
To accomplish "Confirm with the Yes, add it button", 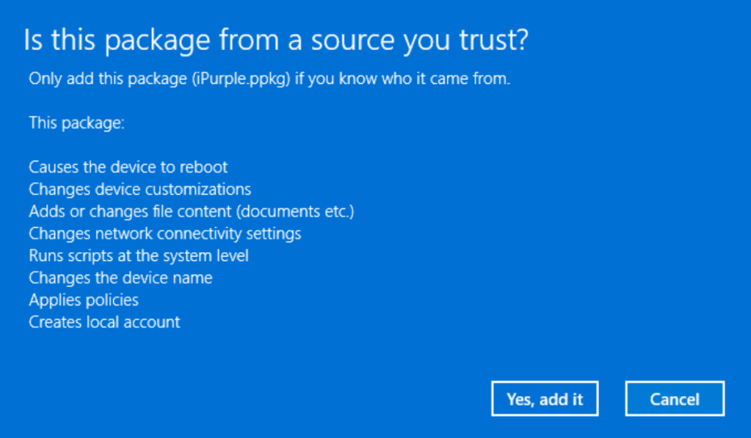I will 545,399.
